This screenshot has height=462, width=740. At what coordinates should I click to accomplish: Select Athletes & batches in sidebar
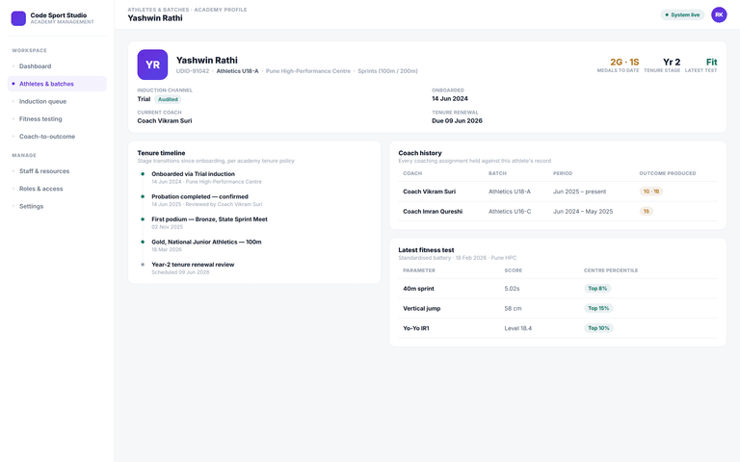click(x=57, y=84)
